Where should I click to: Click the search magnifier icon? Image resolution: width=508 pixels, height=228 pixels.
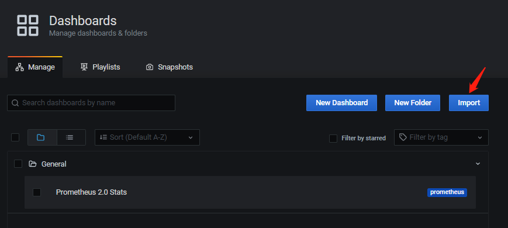[x=15, y=103]
